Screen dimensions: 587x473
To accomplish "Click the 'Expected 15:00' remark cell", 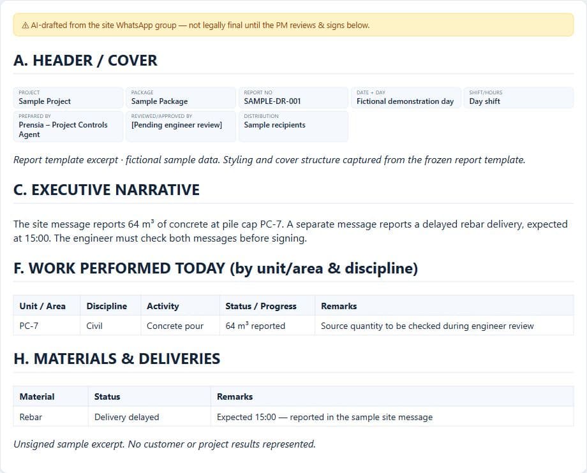I will [x=325, y=418].
